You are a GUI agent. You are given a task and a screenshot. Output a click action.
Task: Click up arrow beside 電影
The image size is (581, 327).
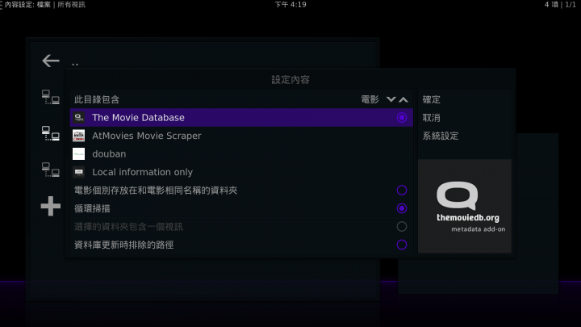pyautogui.click(x=403, y=99)
